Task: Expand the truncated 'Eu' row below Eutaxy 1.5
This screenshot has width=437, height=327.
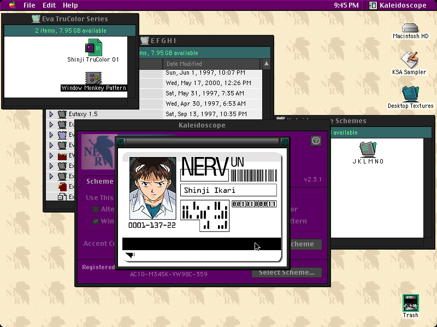Action: [x=51, y=124]
